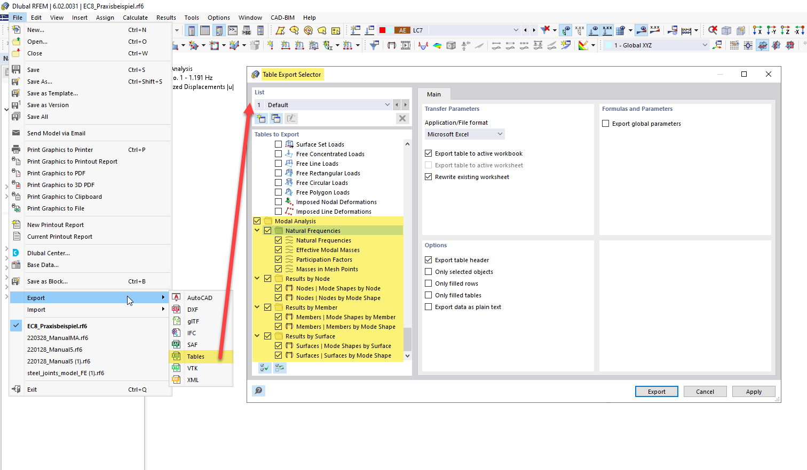Click the select-all-tables green check icon
The height and width of the screenshot is (470, 807).
[x=264, y=368]
